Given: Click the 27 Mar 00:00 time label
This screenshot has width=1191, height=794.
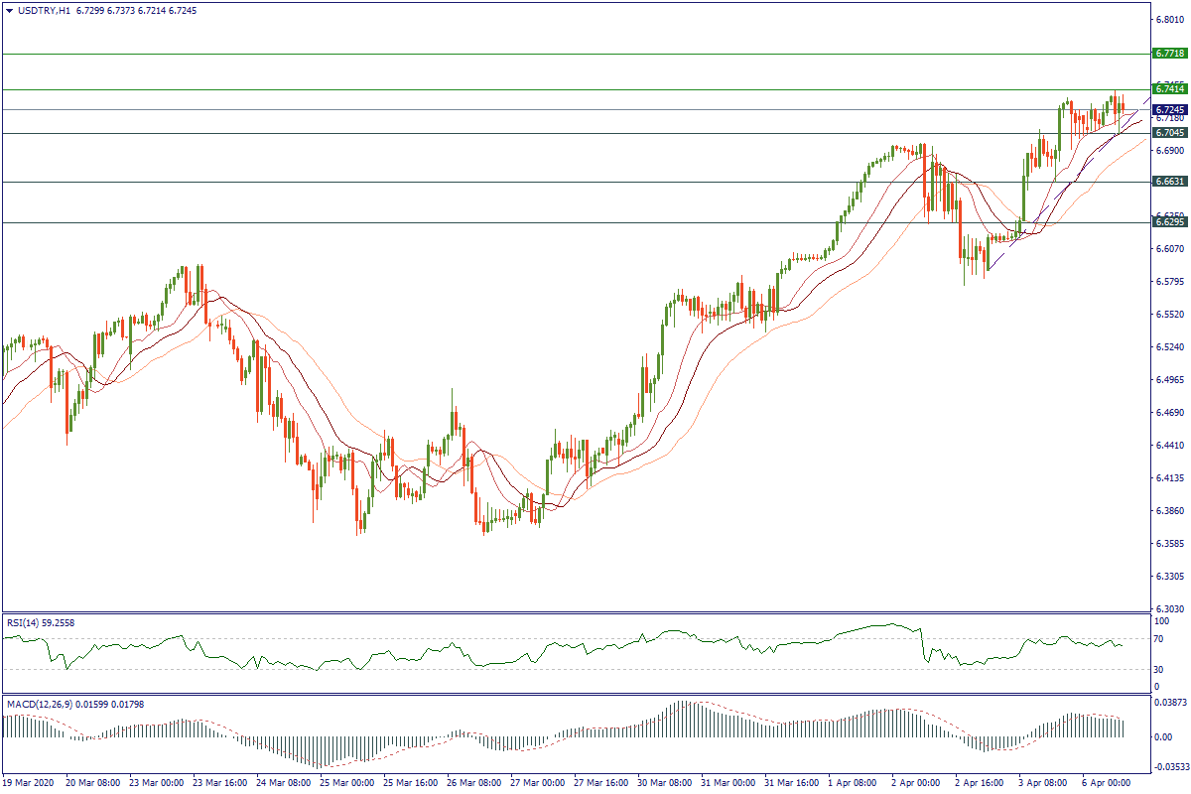Looking at the screenshot, I should point(535,782).
